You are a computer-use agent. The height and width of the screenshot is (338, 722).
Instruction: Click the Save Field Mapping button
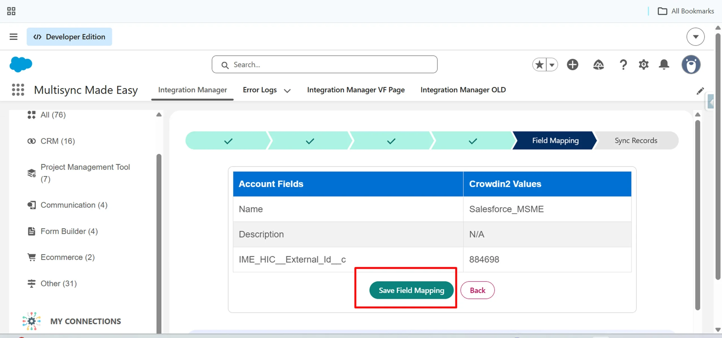[411, 290]
